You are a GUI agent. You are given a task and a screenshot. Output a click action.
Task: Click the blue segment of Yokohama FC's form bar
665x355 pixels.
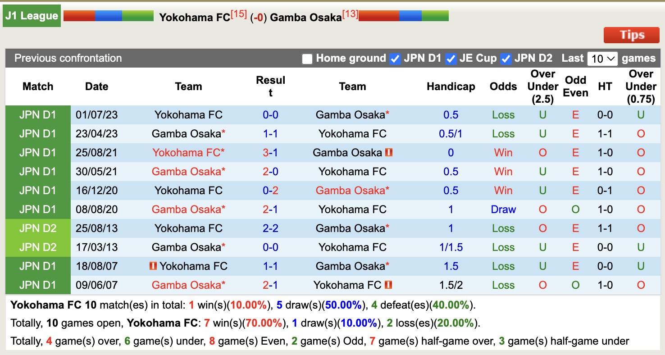(x=108, y=15)
